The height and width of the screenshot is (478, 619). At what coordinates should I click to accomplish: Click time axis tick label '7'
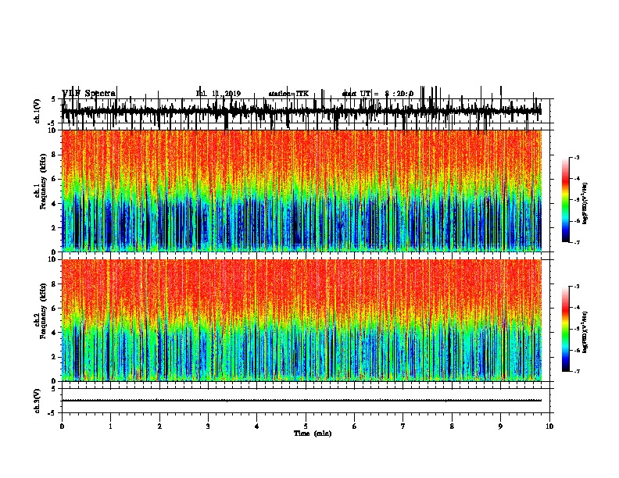click(x=403, y=426)
